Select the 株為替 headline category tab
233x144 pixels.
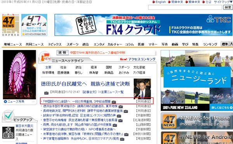point(94,73)
